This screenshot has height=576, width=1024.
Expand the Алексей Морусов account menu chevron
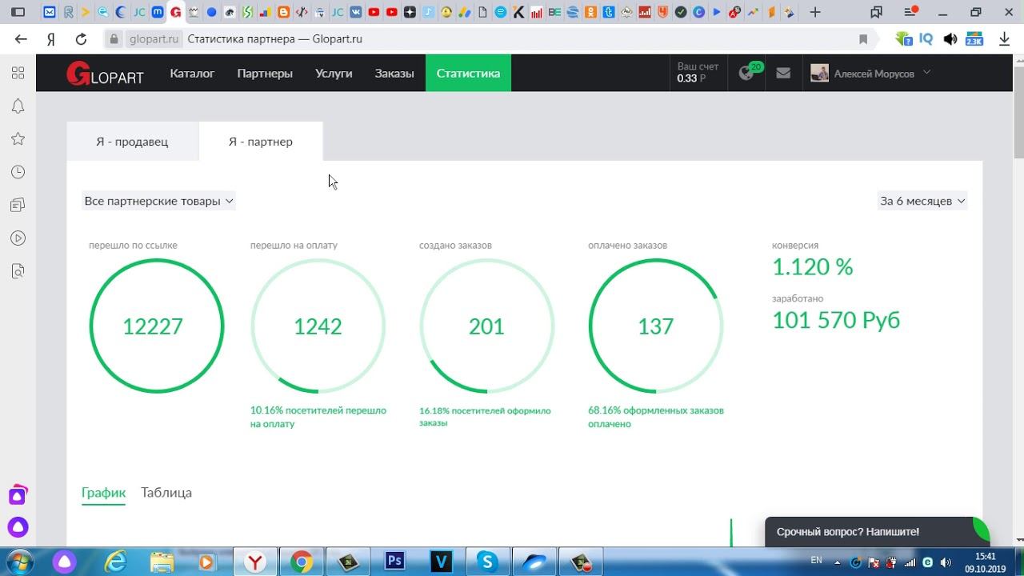pos(927,72)
